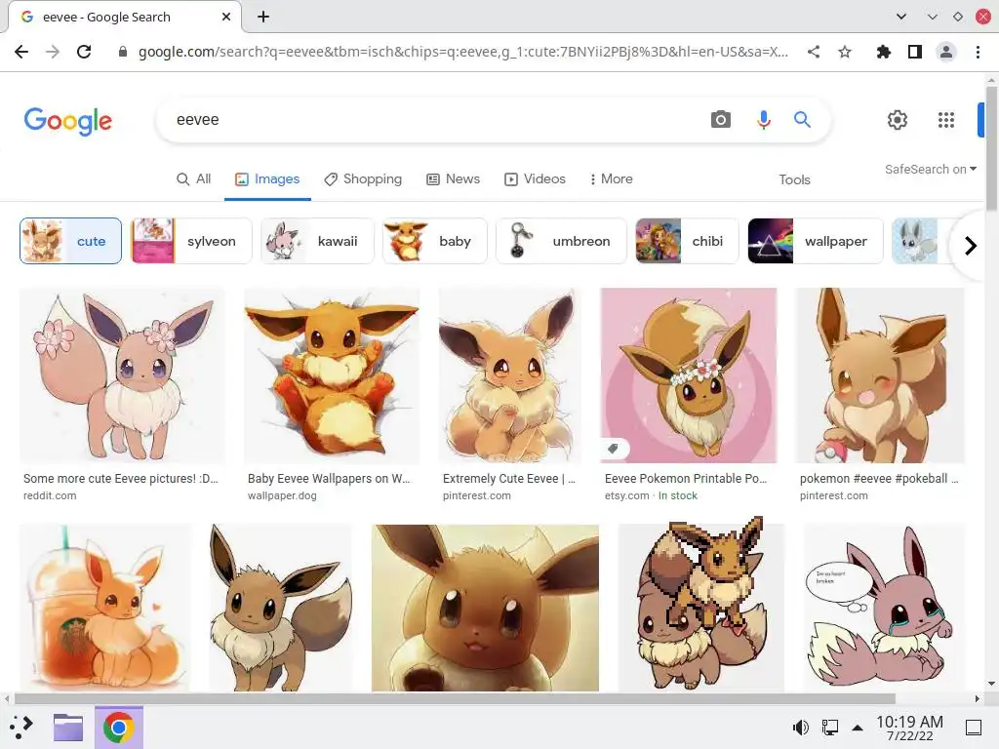
Task: Open the Chrome three-dot menu
Action: tap(978, 52)
